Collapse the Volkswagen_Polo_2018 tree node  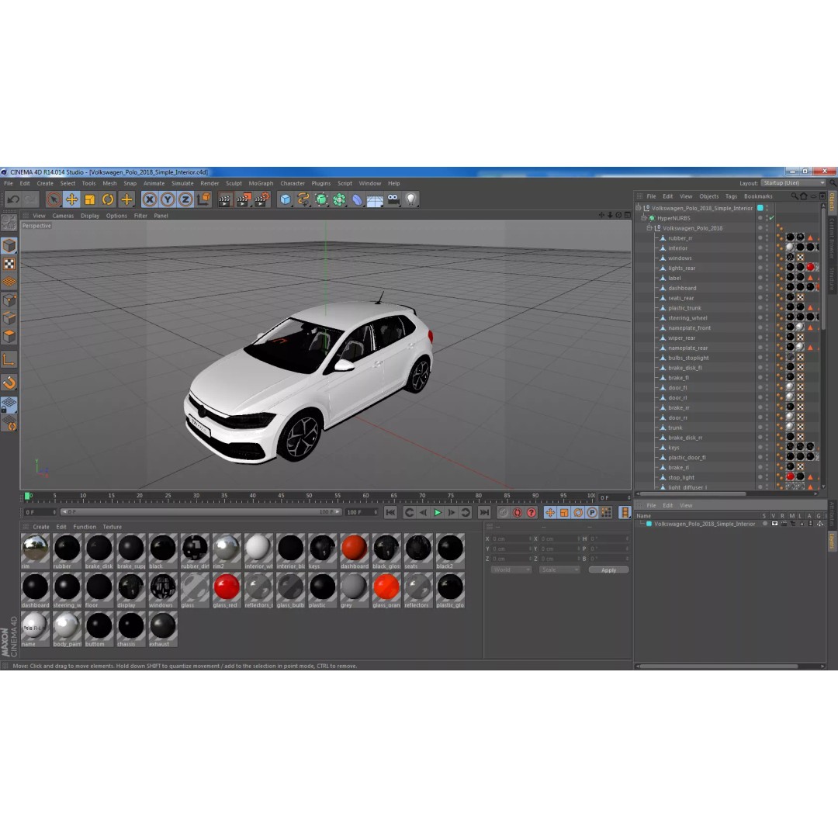click(x=649, y=227)
